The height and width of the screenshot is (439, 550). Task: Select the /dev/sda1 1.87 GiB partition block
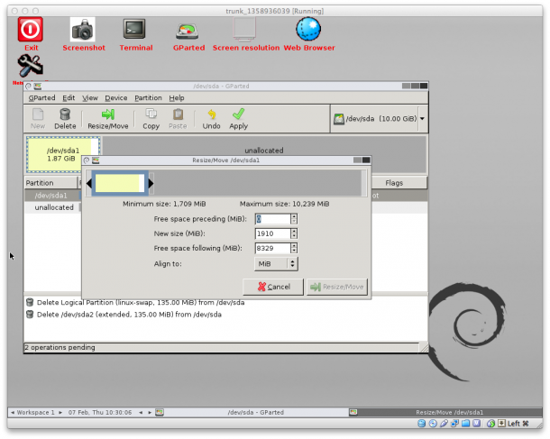click(x=63, y=154)
